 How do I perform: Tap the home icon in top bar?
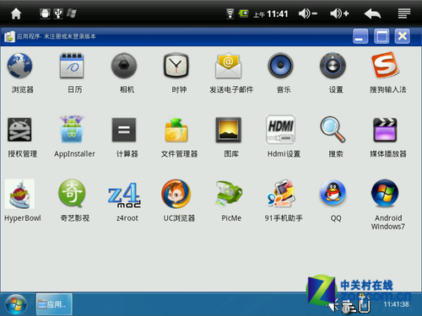[x=16, y=13]
